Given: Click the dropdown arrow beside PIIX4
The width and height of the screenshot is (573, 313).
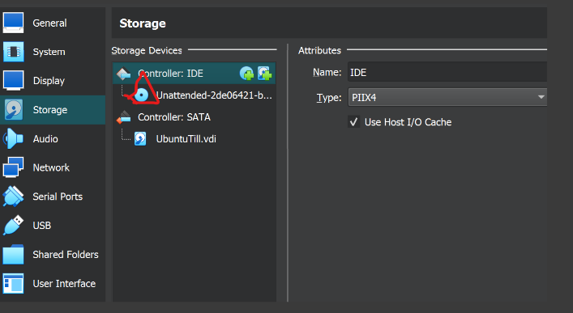Looking at the screenshot, I should pyautogui.click(x=541, y=97).
